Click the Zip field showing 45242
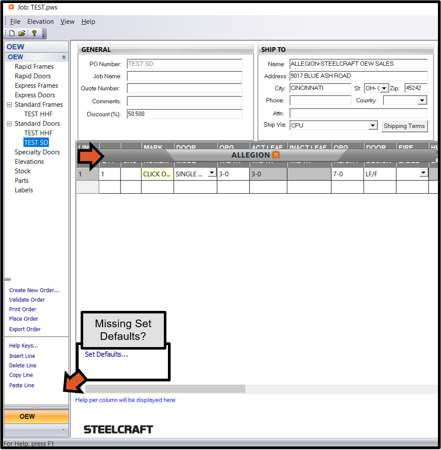441x450 pixels. pyautogui.click(x=415, y=88)
